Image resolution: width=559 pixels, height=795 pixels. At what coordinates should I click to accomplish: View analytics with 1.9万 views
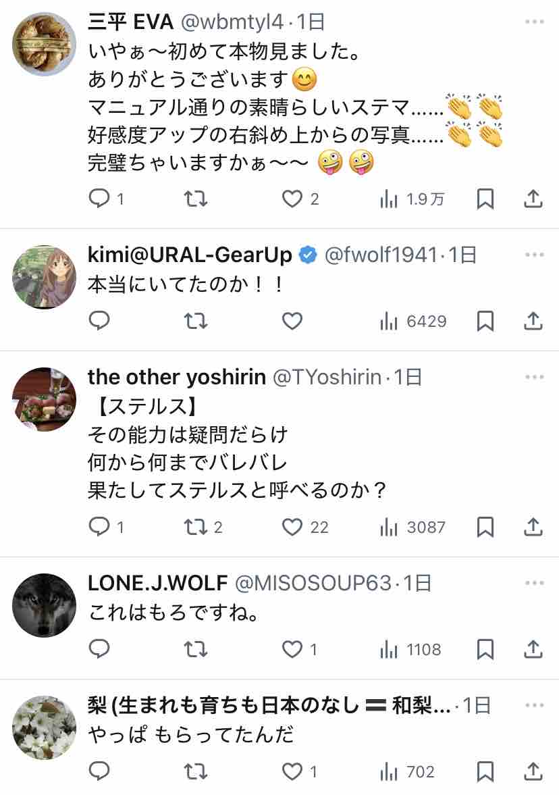(x=412, y=199)
